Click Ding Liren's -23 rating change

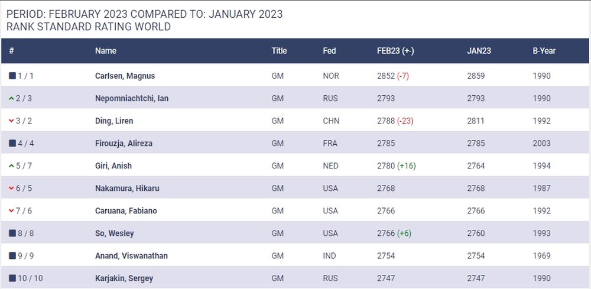(x=407, y=121)
